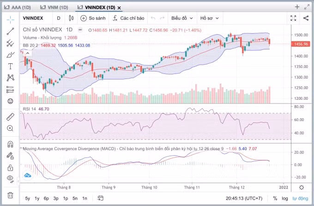
Task: Choose the brush drawing tool
Action: pyautogui.click(x=10, y=55)
